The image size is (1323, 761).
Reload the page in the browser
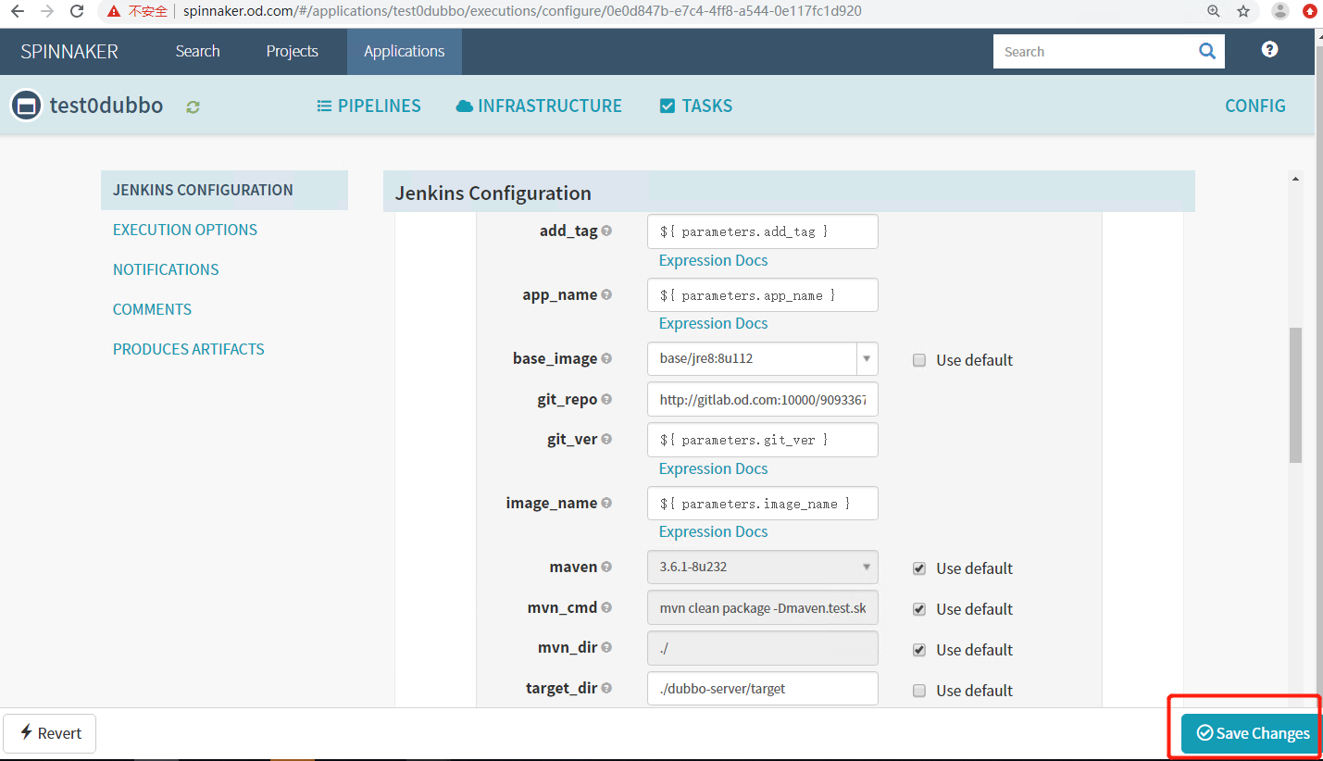(x=77, y=11)
